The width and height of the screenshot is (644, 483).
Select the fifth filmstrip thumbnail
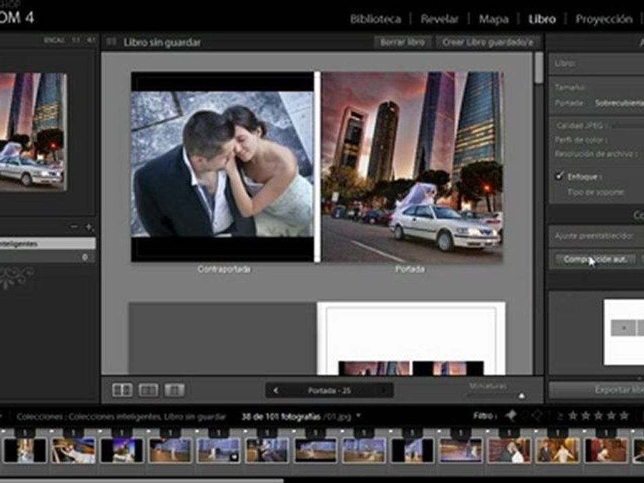[219, 450]
